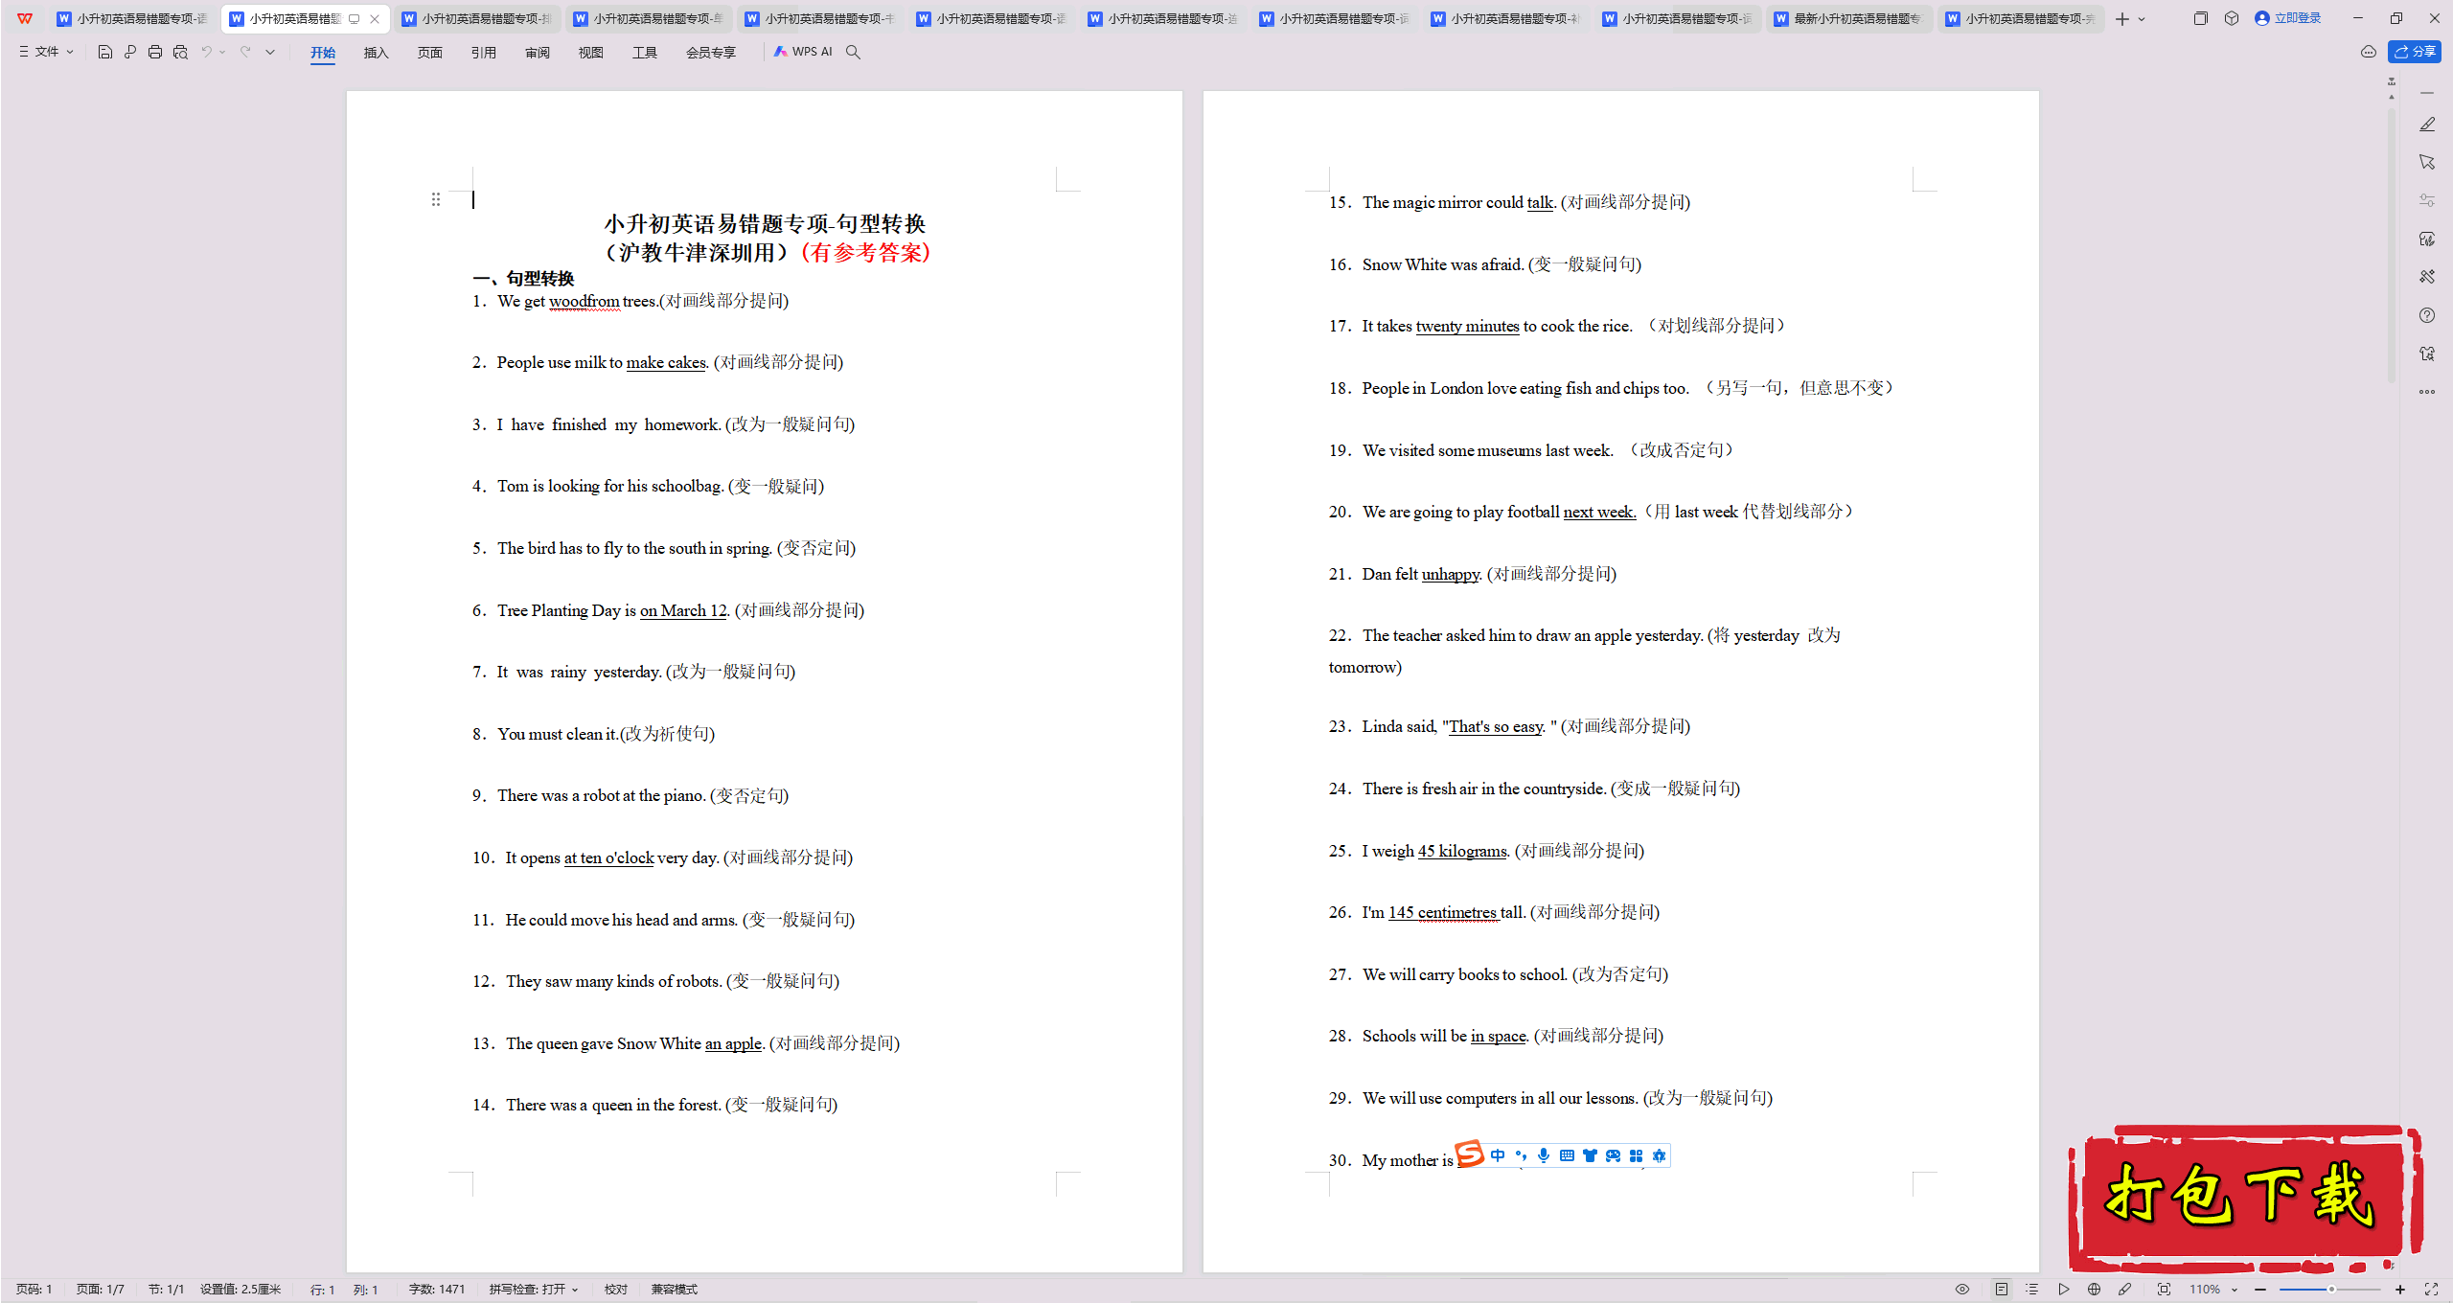
Task: Select the 页面 ribbon tab
Action: (x=430, y=53)
